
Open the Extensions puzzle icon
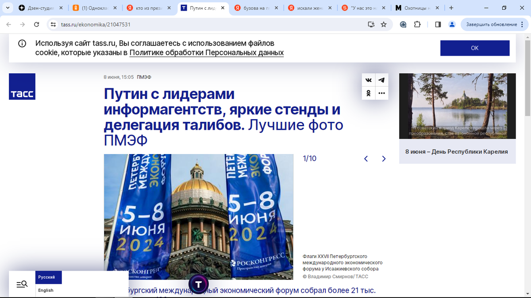tap(417, 24)
